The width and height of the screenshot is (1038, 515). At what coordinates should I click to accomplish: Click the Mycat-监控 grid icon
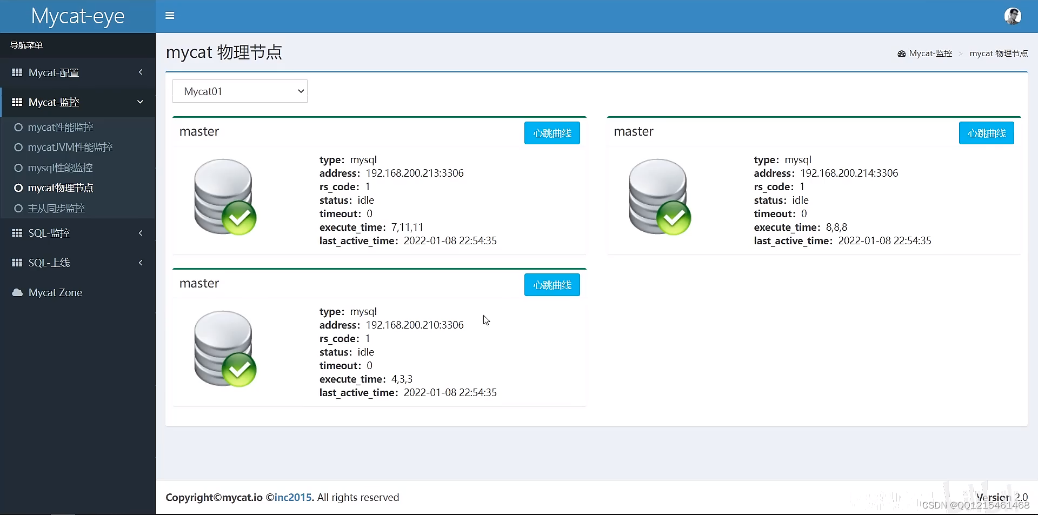point(17,102)
